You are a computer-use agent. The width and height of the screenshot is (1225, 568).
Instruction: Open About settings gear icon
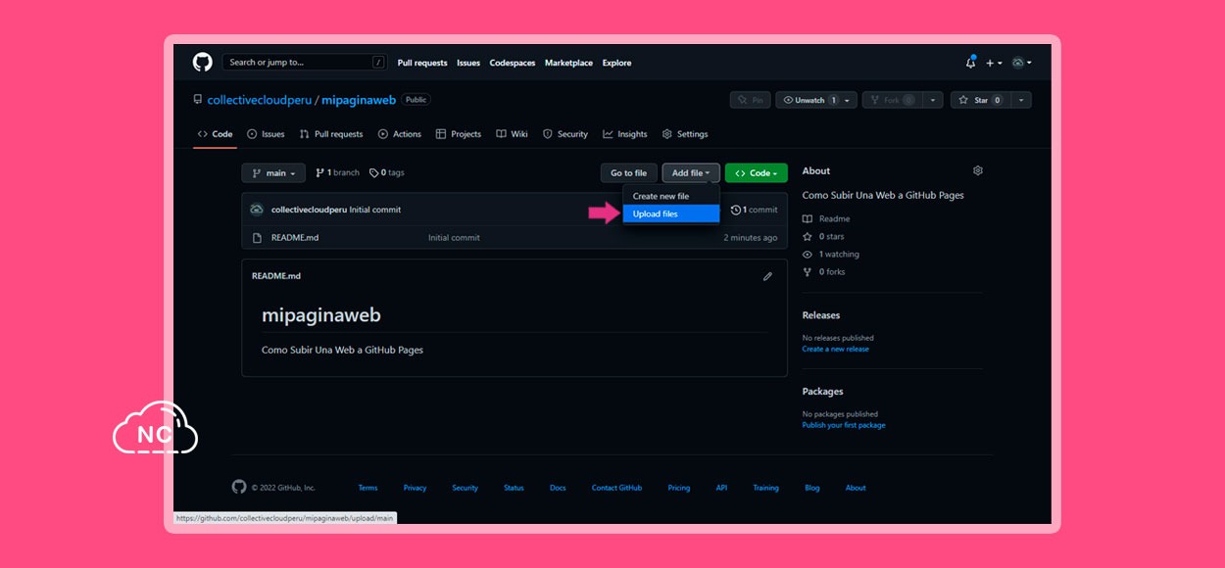(x=977, y=170)
